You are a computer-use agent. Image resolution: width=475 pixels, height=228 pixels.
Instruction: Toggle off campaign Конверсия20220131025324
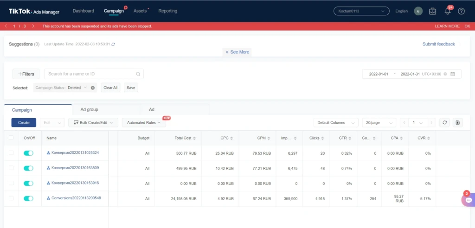[x=28, y=153]
